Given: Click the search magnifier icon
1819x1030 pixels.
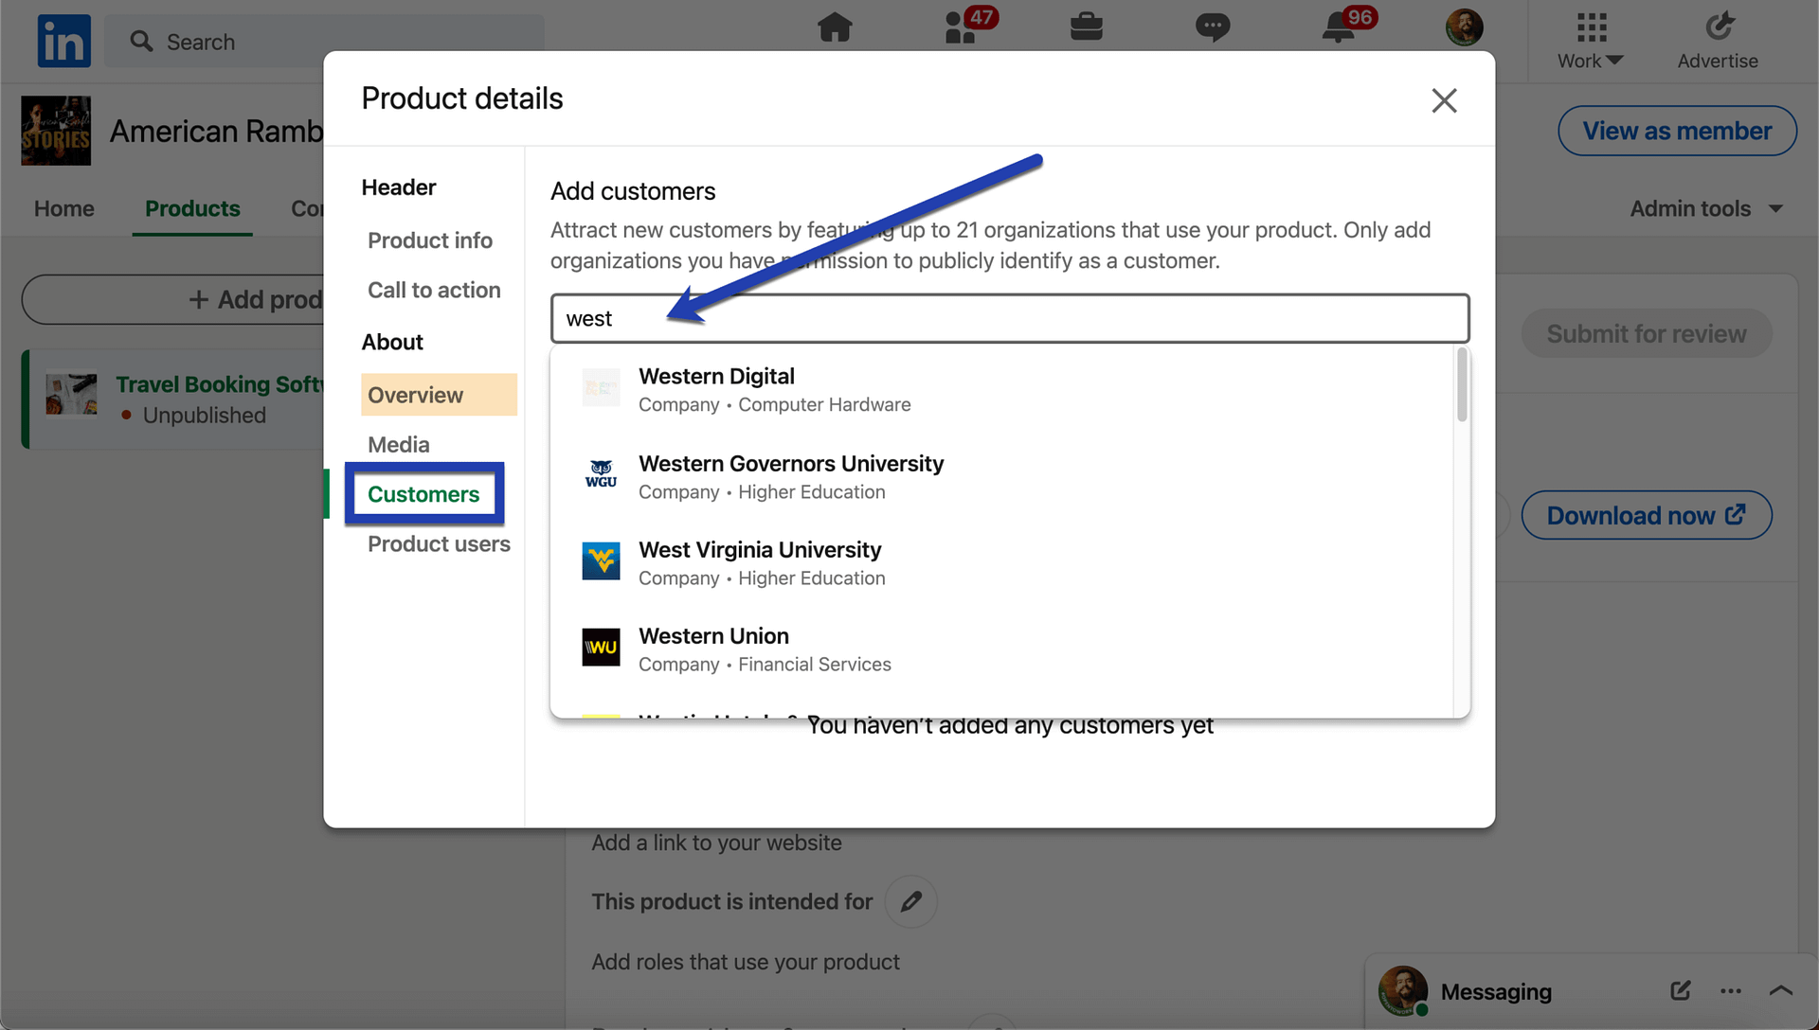Looking at the screenshot, I should pos(141,41).
